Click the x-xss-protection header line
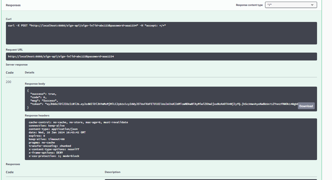 pyautogui.click(x=54, y=156)
